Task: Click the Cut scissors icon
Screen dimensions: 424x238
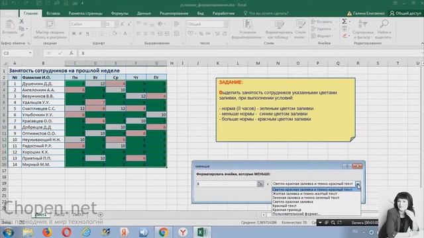Action: click(x=22, y=21)
